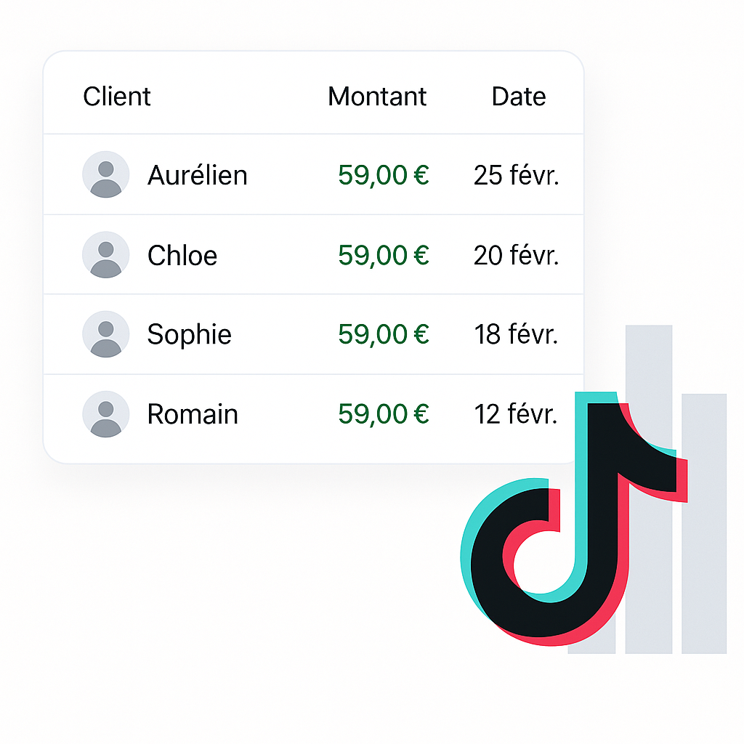
Task: Click Romain's profile avatar icon
Action: click(106, 413)
